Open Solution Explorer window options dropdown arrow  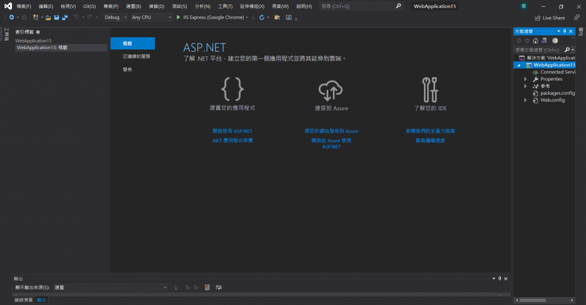point(559,31)
